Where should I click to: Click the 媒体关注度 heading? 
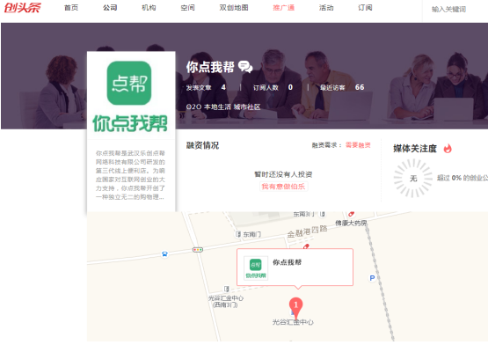415,149
